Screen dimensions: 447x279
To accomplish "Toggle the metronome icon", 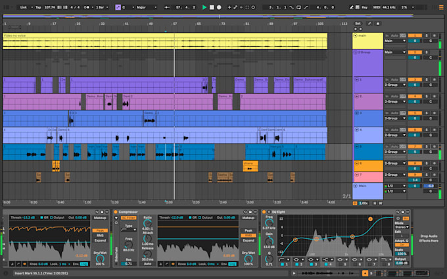I will point(85,7).
